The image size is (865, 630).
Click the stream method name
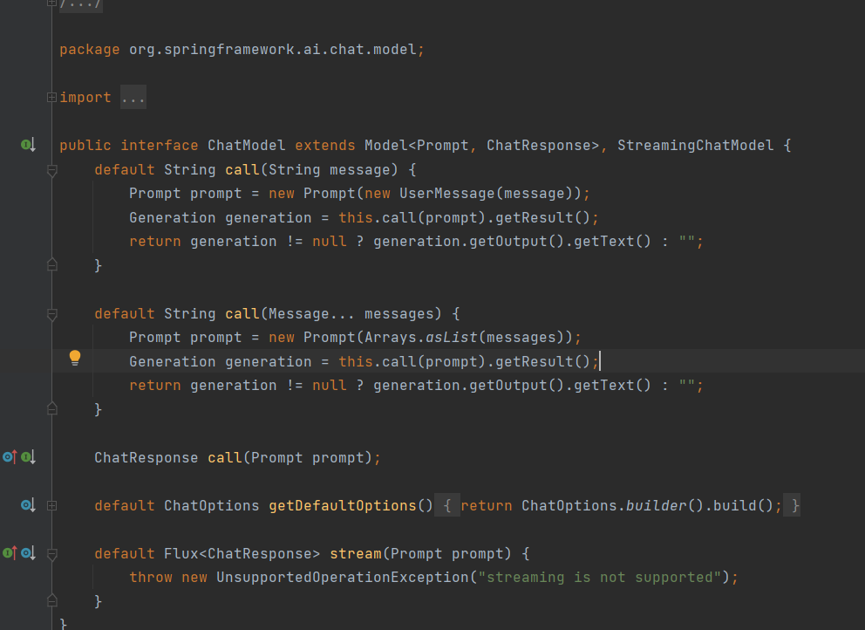(x=355, y=553)
